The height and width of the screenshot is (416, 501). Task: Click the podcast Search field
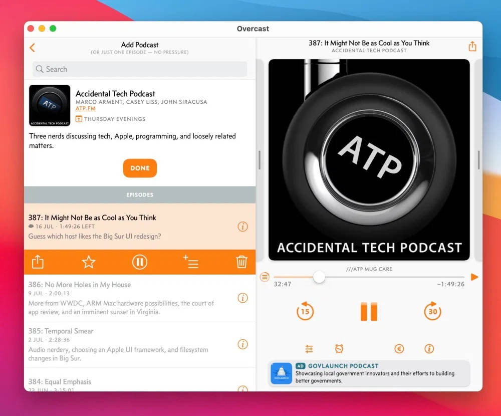pyautogui.click(x=140, y=69)
